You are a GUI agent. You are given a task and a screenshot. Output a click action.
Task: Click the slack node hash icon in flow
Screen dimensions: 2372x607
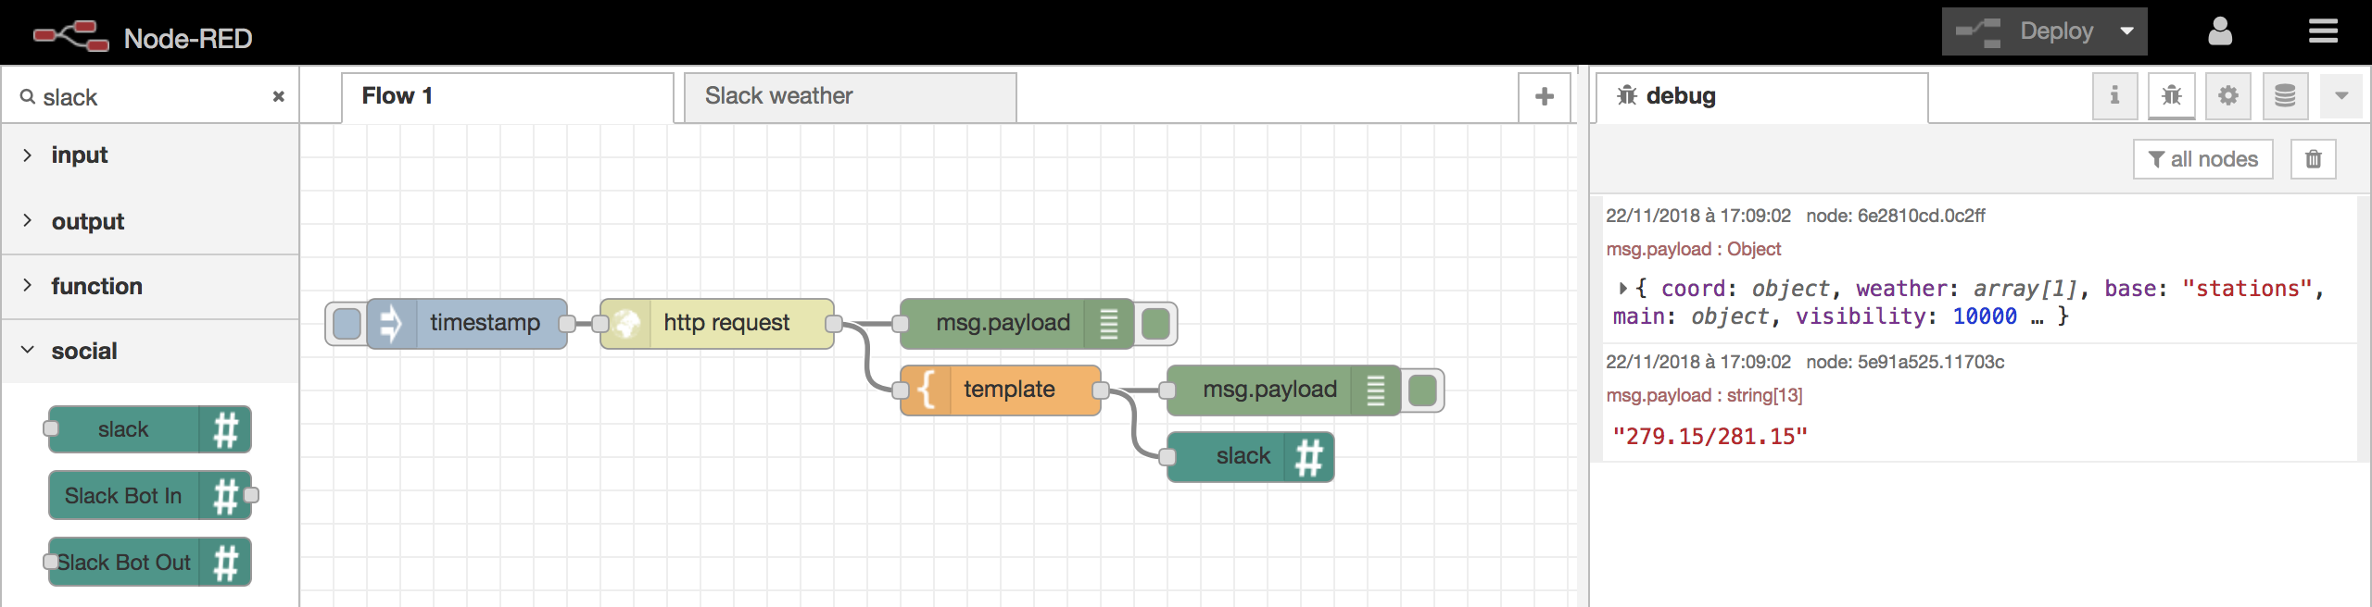(x=1308, y=457)
